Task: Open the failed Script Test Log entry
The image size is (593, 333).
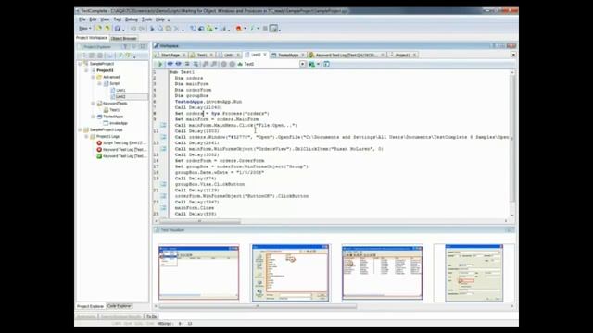Action: tap(124, 143)
